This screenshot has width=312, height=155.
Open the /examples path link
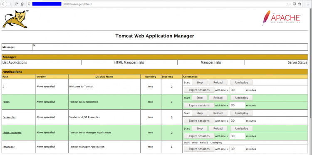(x=9, y=117)
